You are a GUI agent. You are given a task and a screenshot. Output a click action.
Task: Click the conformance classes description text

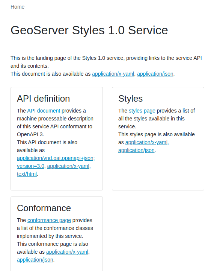point(55,228)
